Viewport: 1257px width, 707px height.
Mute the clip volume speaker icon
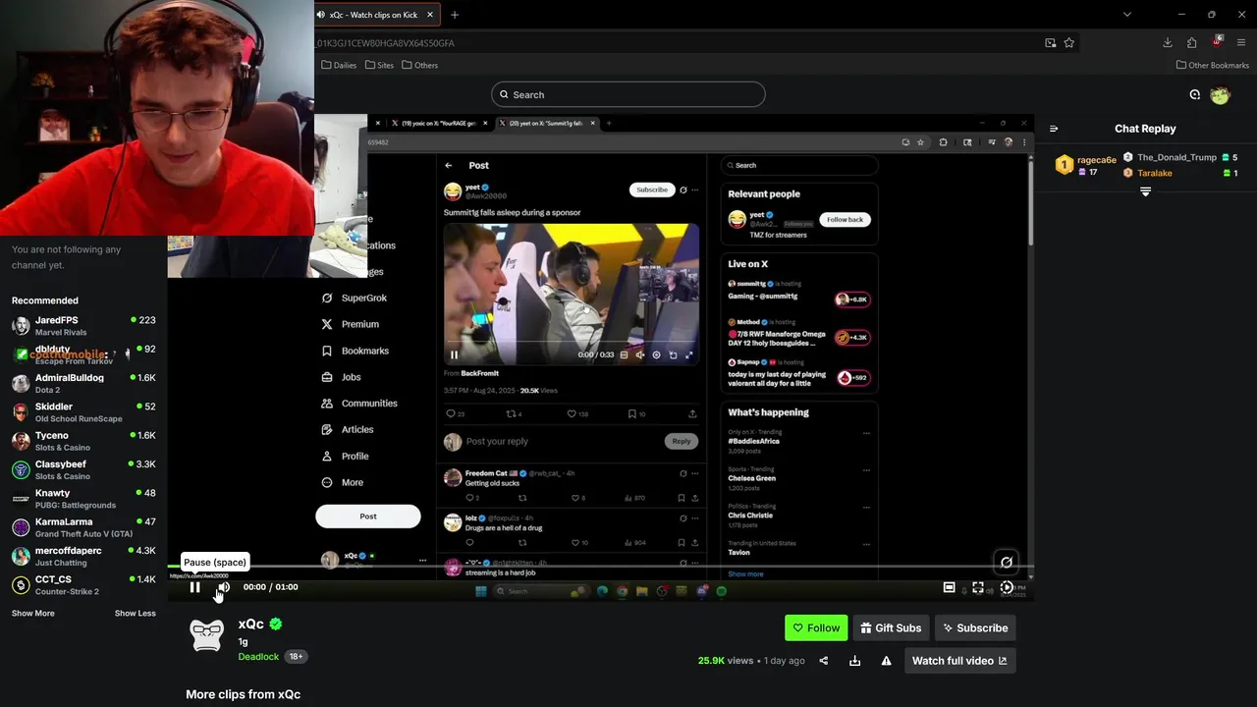[x=224, y=587]
